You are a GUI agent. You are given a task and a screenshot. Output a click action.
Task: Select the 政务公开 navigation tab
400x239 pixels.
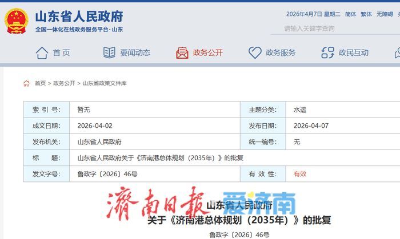(207, 53)
